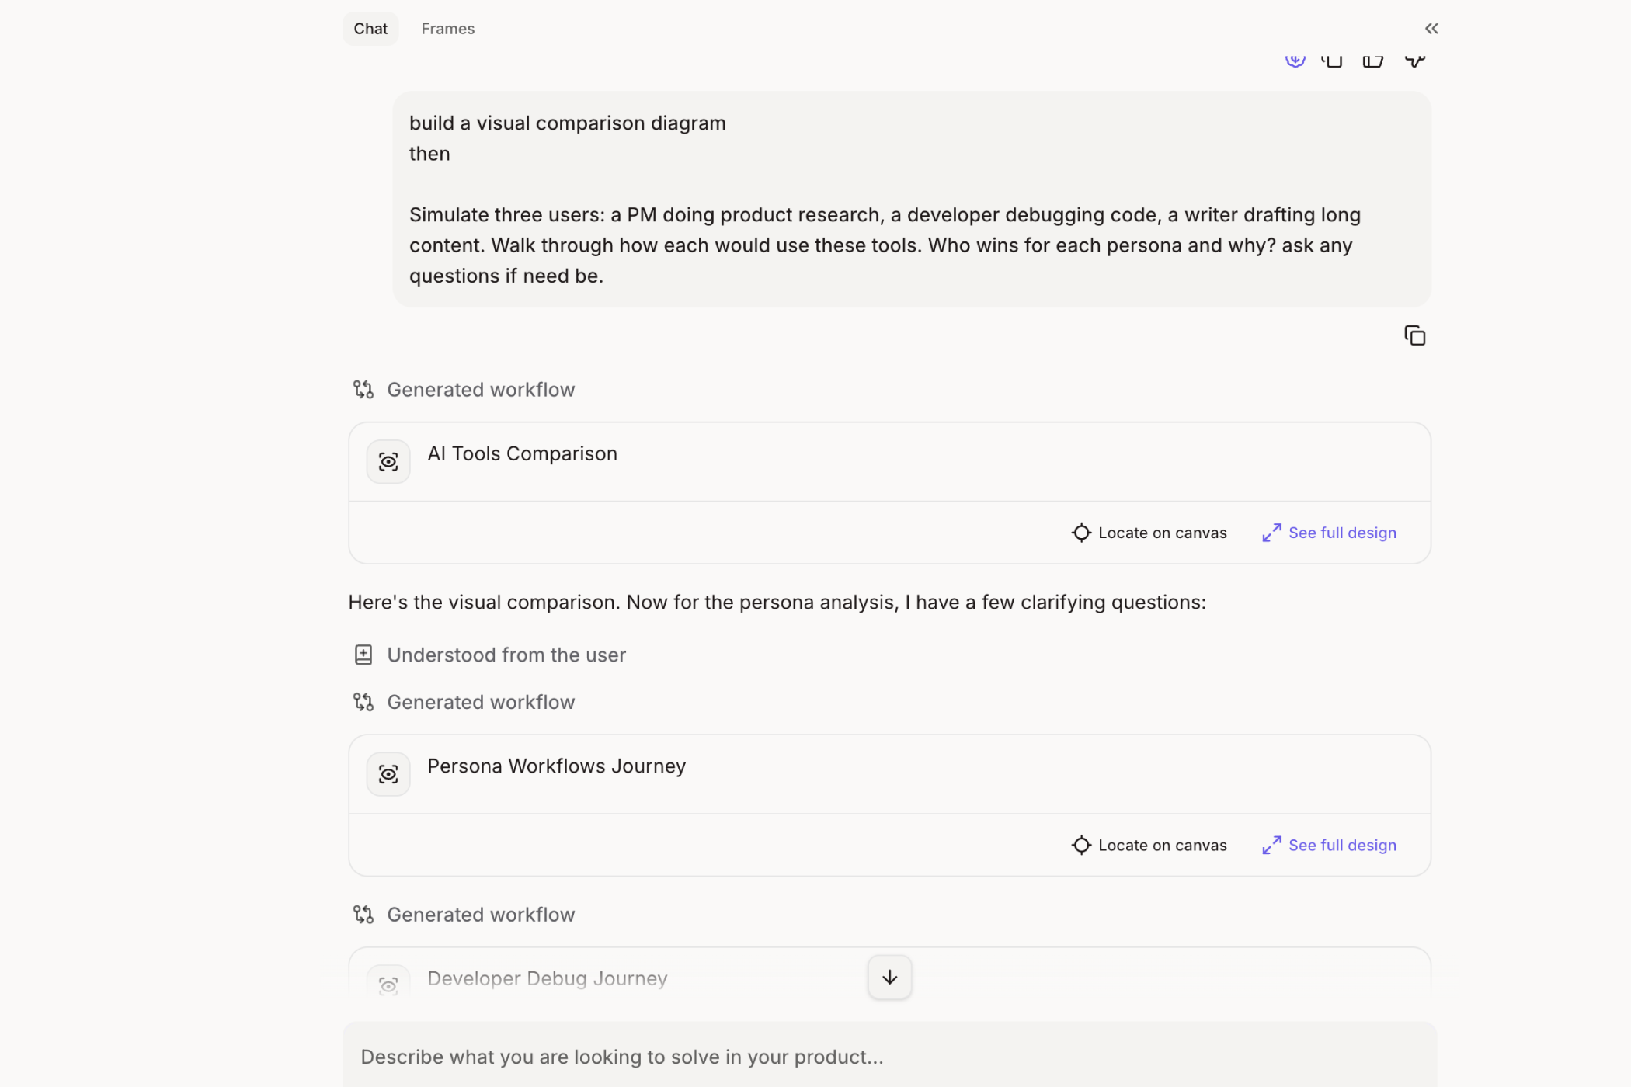Click the purple icon in top action row
Viewport: 1631px width, 1087px height.
[1295, 61]
